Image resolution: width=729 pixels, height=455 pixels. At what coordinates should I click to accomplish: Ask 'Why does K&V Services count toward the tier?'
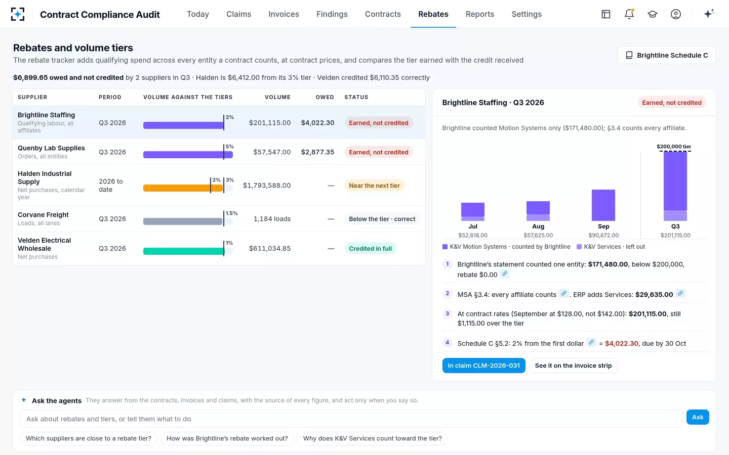tap(373, 438)
